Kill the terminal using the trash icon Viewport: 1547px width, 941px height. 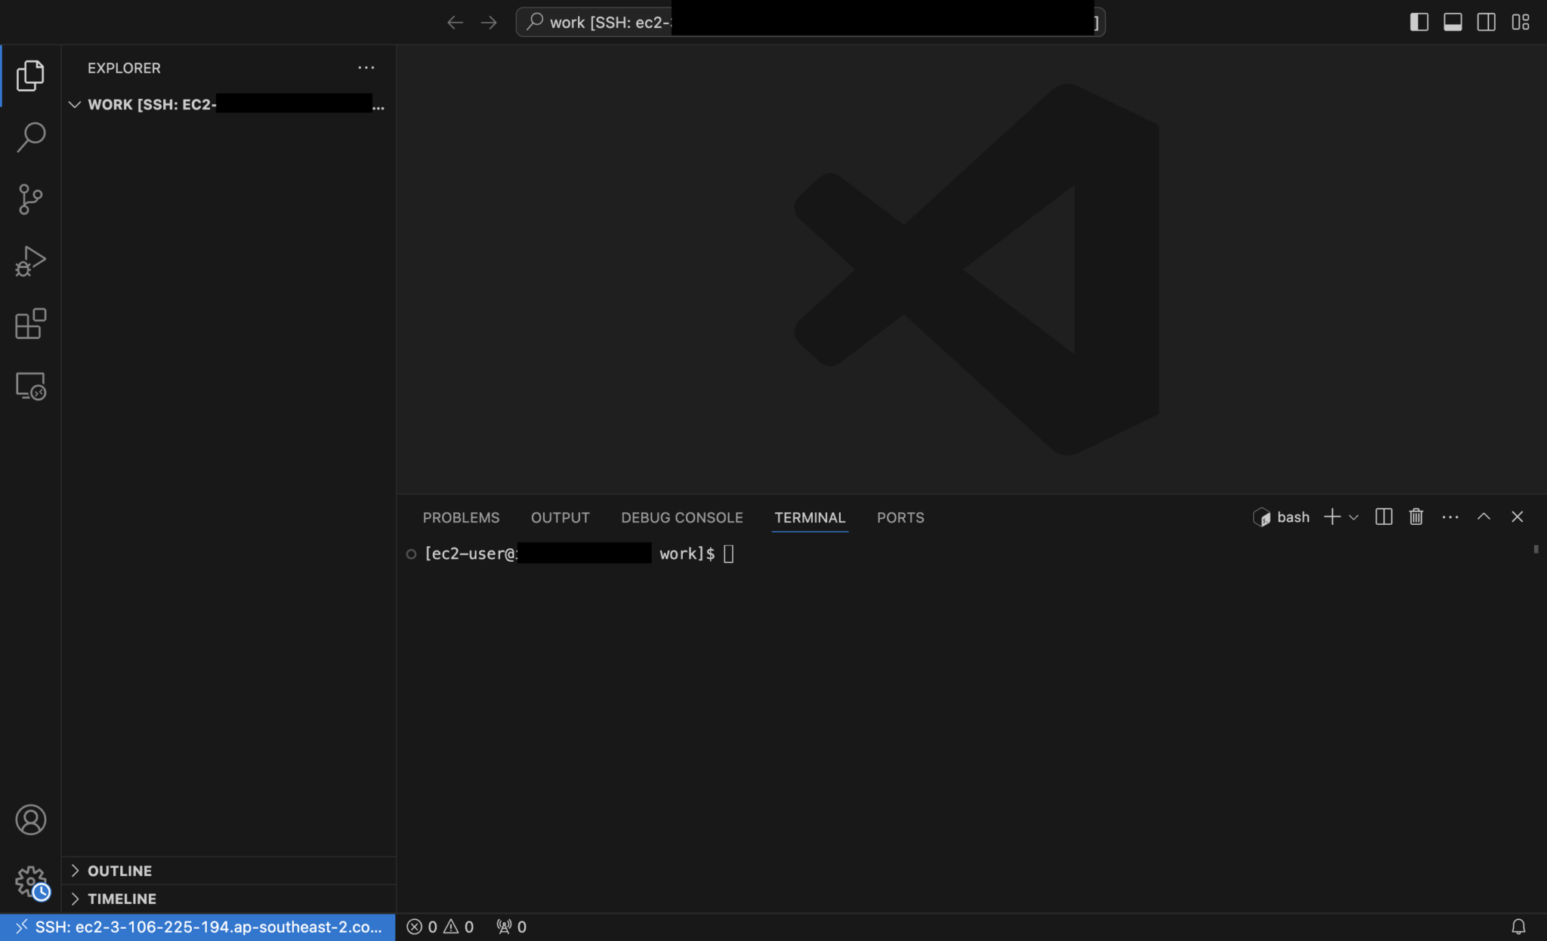tap(1415, 517)
